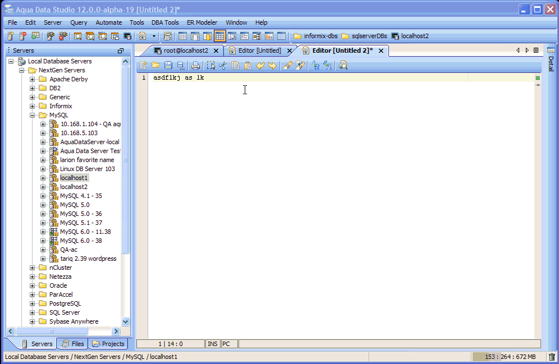559x364 pixels.
Task: Open the sqlserverDBs bookmark folder
Action: (364, 36)
